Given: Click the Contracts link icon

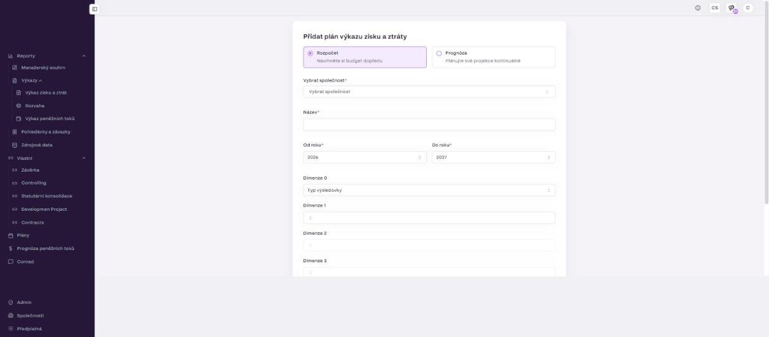Looking at the screenshot, I should (15, 222).
